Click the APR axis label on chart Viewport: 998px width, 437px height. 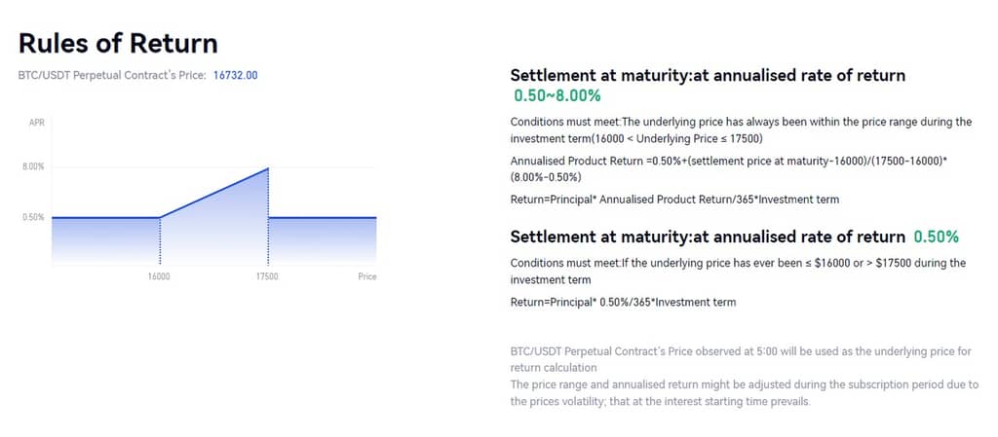point(38,123)
